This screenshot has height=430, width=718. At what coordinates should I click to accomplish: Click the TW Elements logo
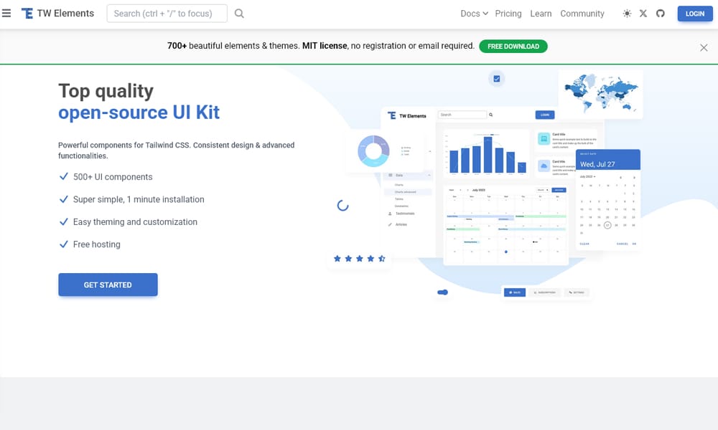(x=57, y=13)
